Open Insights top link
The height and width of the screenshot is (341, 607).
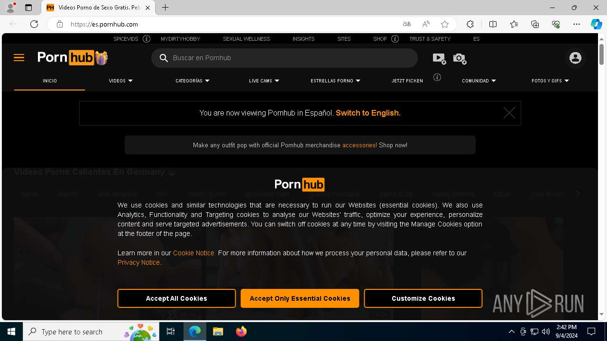click(x=303, y=39)
